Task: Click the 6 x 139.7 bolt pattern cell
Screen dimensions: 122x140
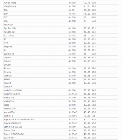Action: pos(76,116)
